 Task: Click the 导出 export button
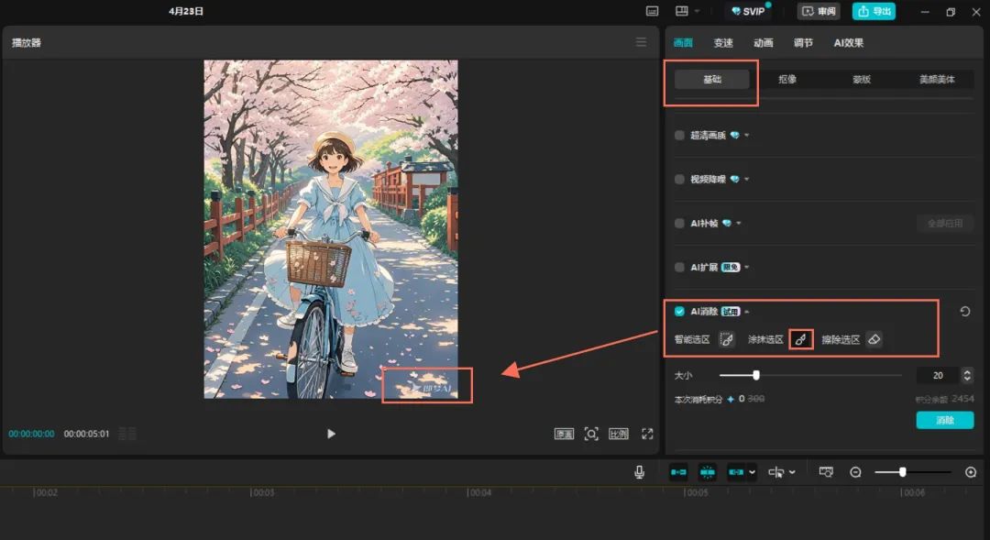(x=874, y=11)
